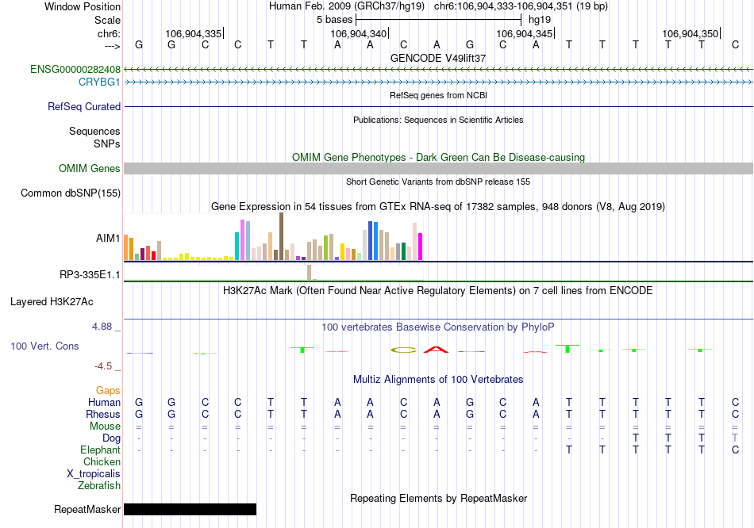The width and height of the screenshot is (754, 528).
Task: Click the black RepeatMasker repeat element block
Action: 190,509
